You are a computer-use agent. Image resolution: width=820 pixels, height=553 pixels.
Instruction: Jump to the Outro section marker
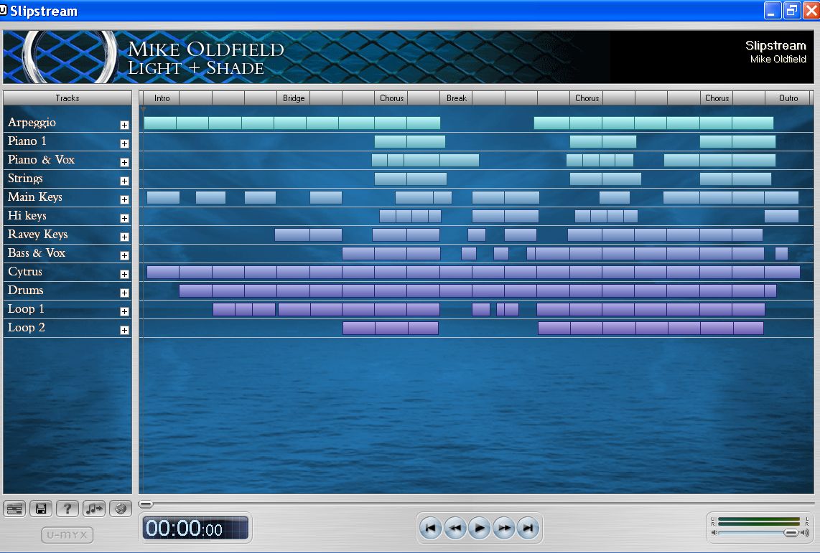(x=788, y=98)
